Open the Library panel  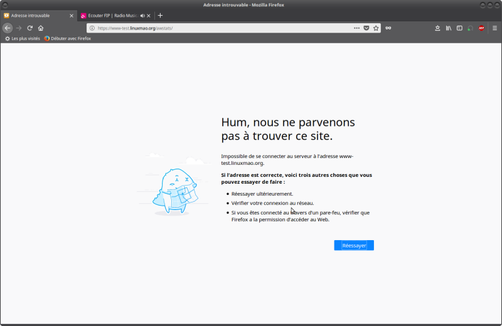coord(449,28)
